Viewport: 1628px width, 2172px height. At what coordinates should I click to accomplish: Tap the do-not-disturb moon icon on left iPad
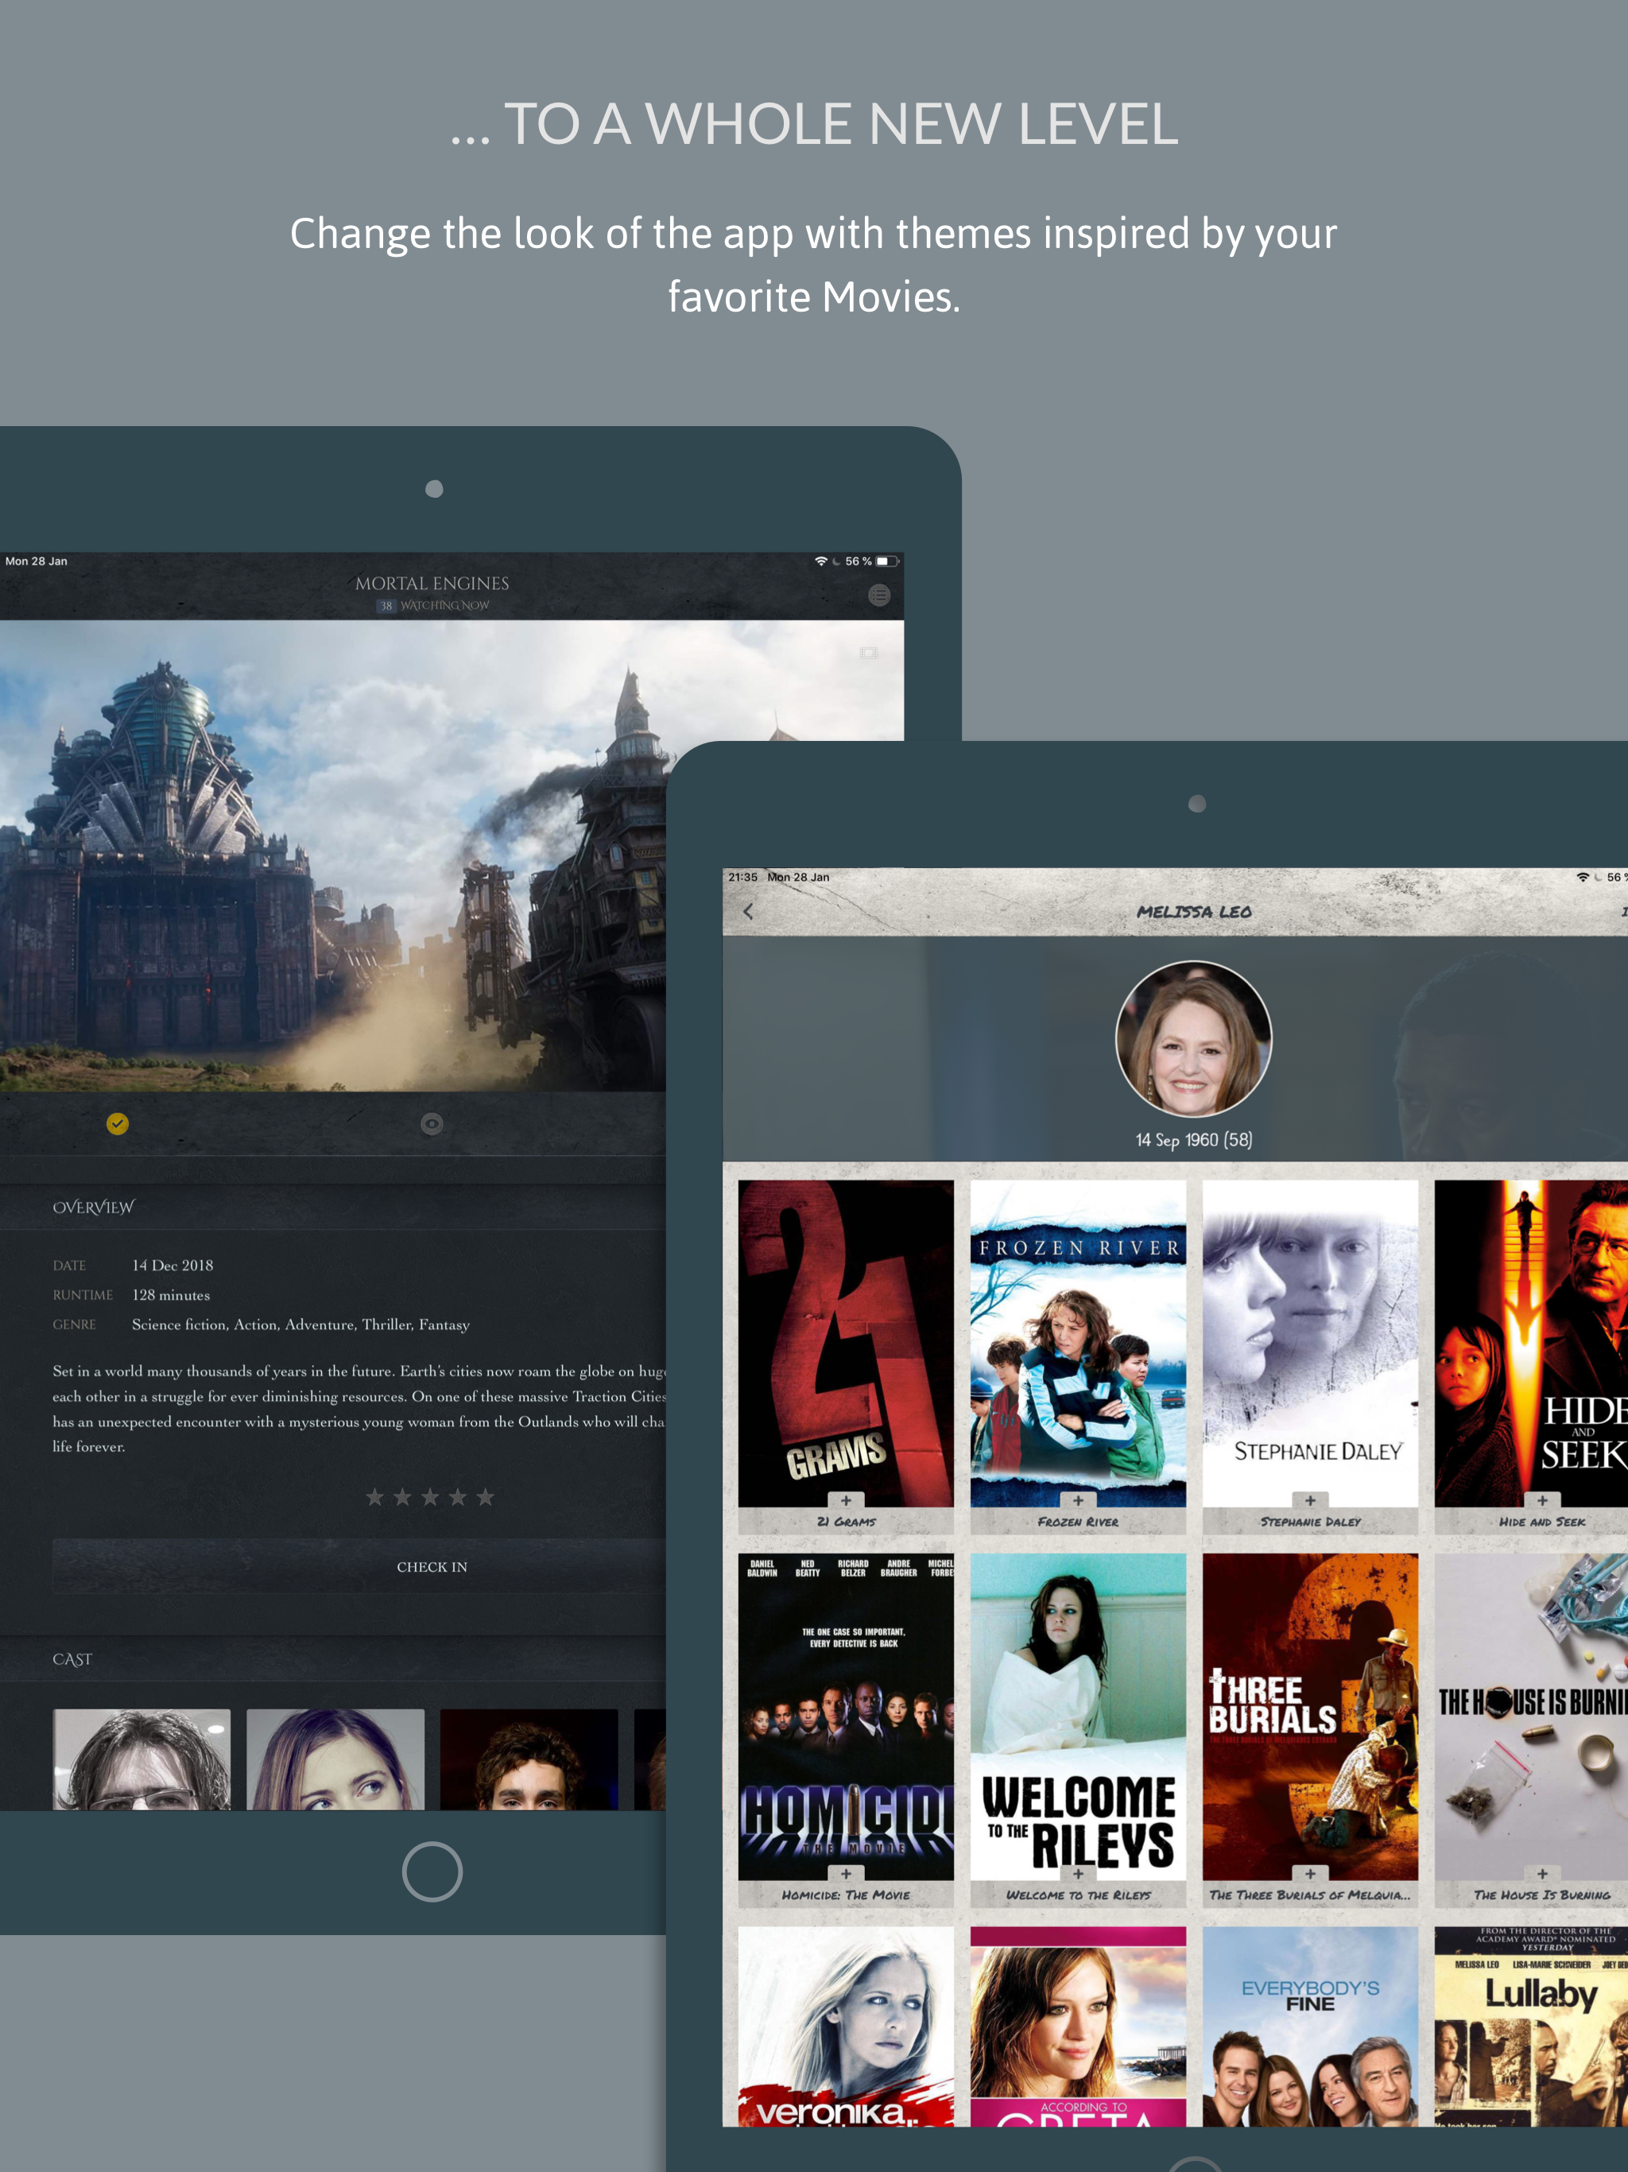click(x=836, y=560)
